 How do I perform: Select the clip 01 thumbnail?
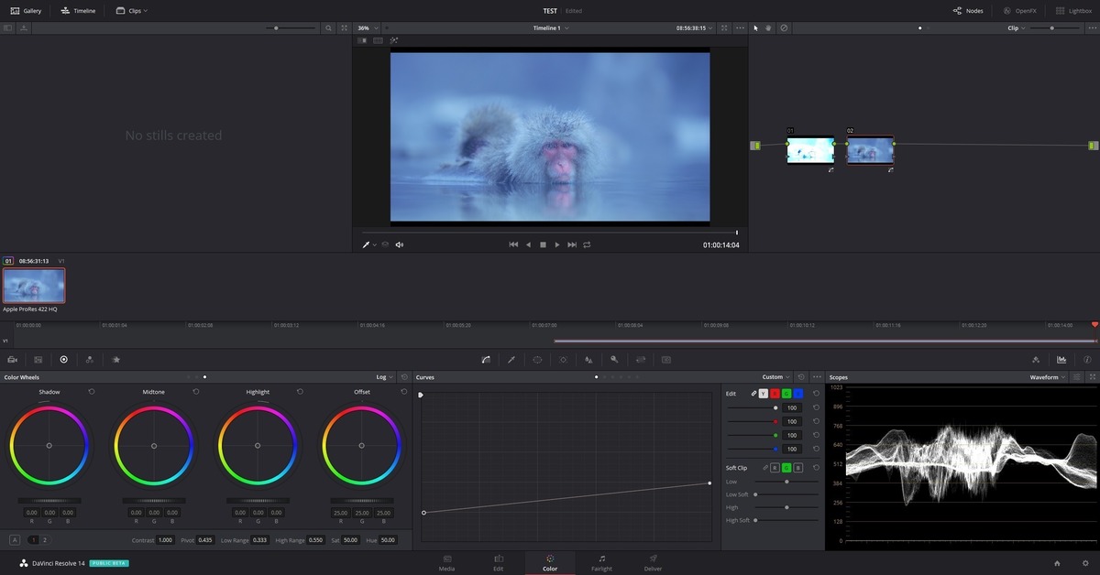(x=34, y=286)
